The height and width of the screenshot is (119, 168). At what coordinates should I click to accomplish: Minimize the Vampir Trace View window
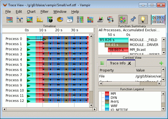(x=143, y=5)
